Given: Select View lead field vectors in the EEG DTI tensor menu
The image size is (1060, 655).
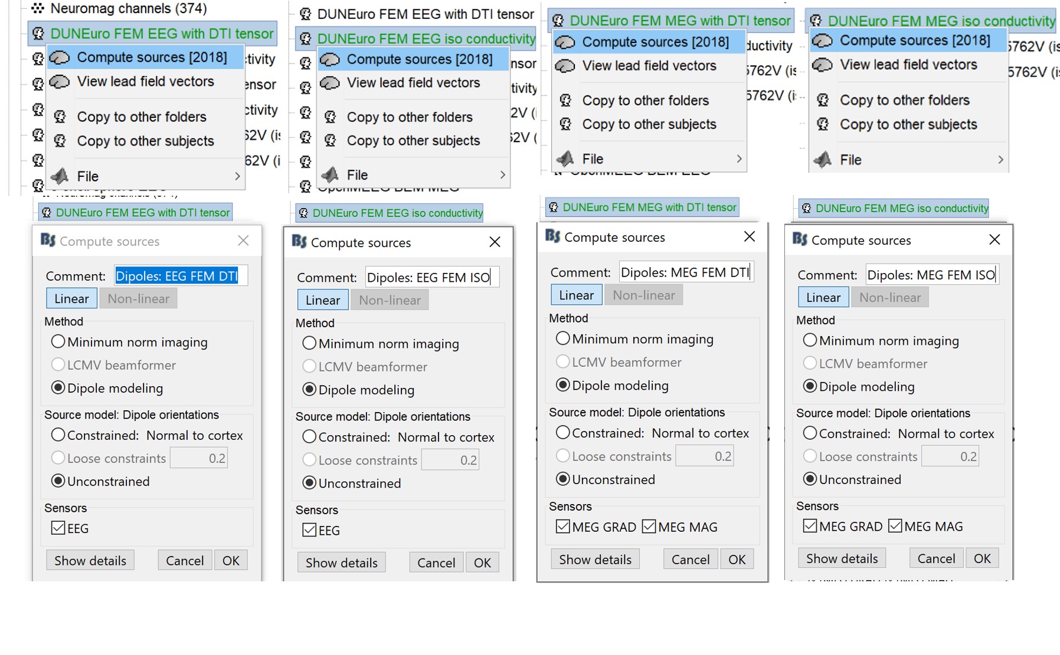Looking at the screenshot, I should (x=145, y=81).
